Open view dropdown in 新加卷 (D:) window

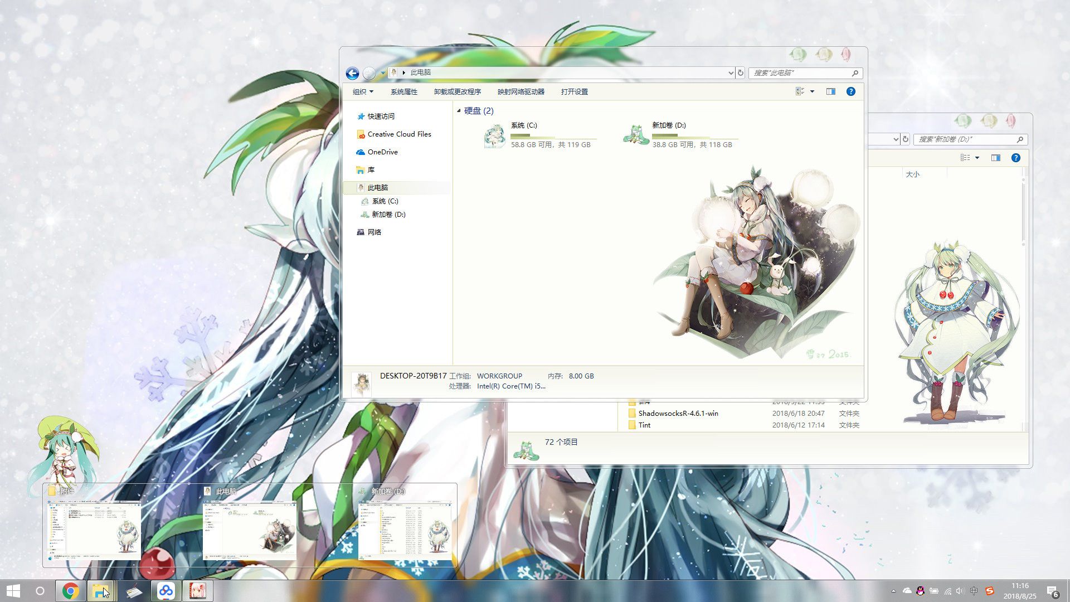pyautogui.click(x=977, y=158)
